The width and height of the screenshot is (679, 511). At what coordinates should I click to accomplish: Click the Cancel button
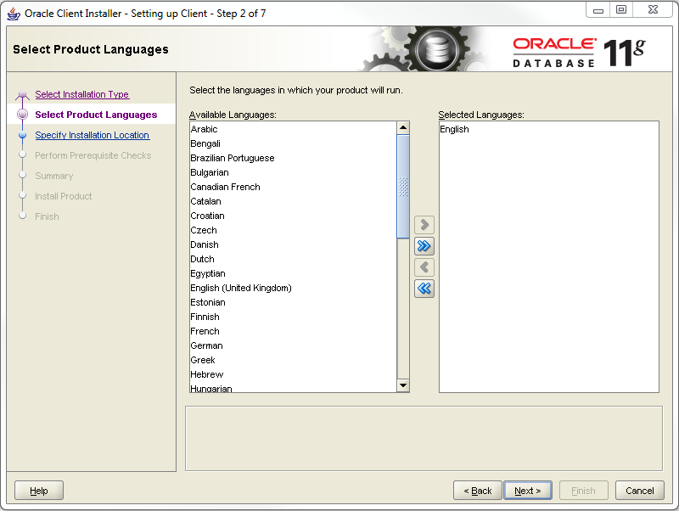640,491
